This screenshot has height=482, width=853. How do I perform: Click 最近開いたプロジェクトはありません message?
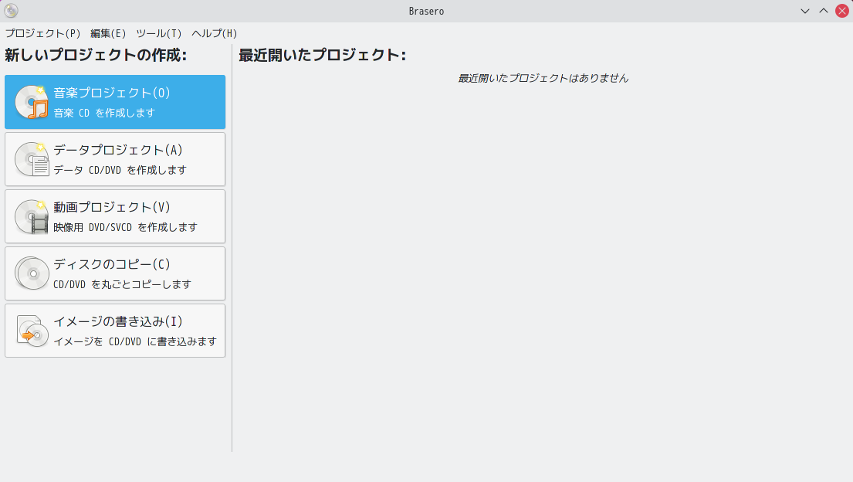click(x=543, y=78)
